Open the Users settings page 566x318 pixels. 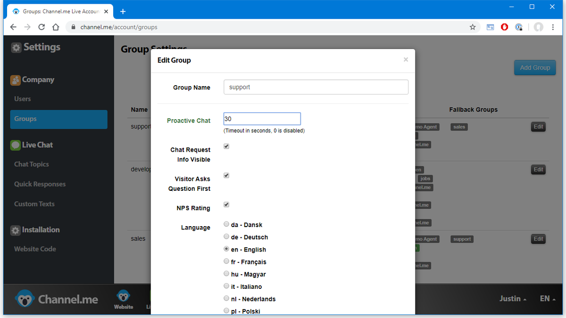[x=23, y=99]
